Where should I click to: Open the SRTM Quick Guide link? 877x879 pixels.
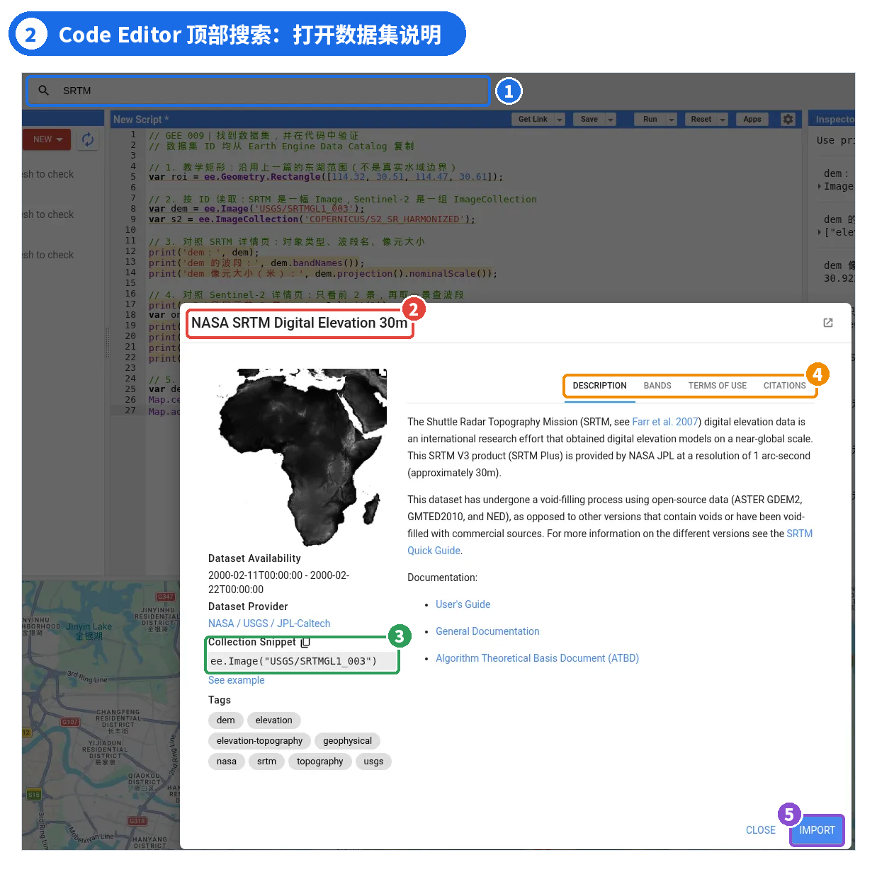434,551
